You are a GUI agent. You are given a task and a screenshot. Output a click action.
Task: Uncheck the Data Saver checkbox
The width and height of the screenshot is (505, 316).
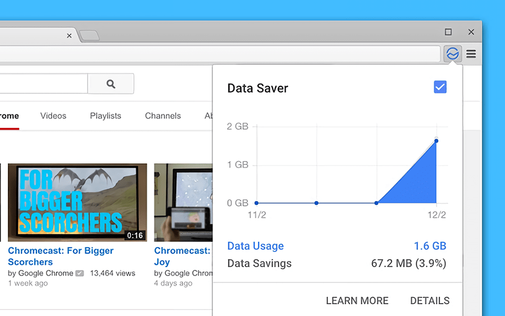click(440, 87)
